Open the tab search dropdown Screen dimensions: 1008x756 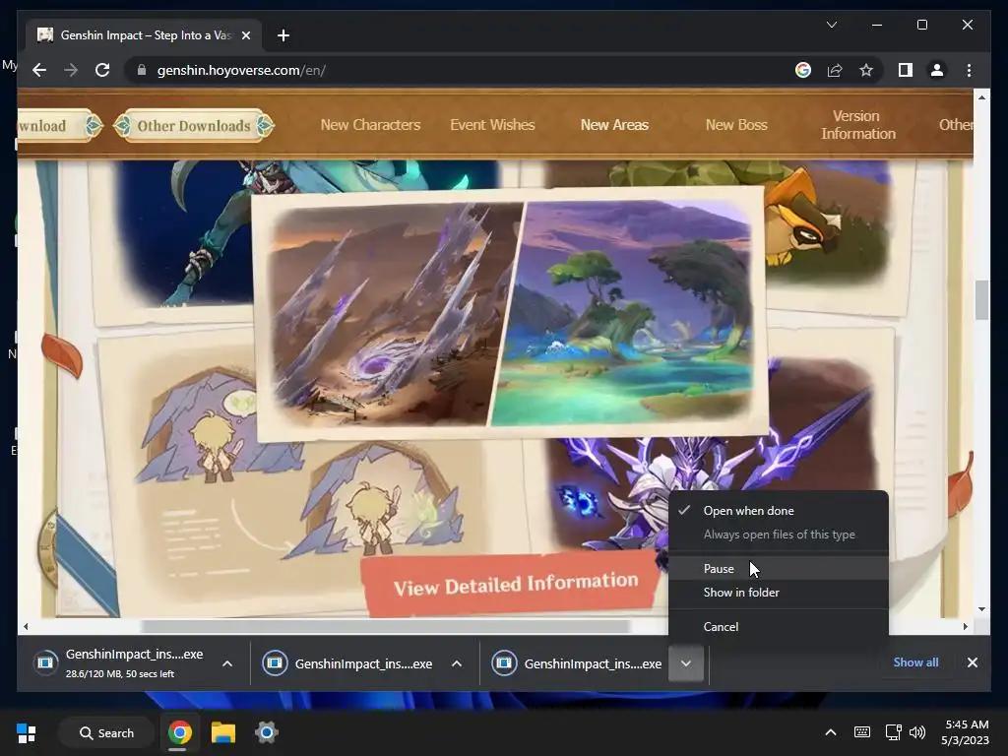831,25
